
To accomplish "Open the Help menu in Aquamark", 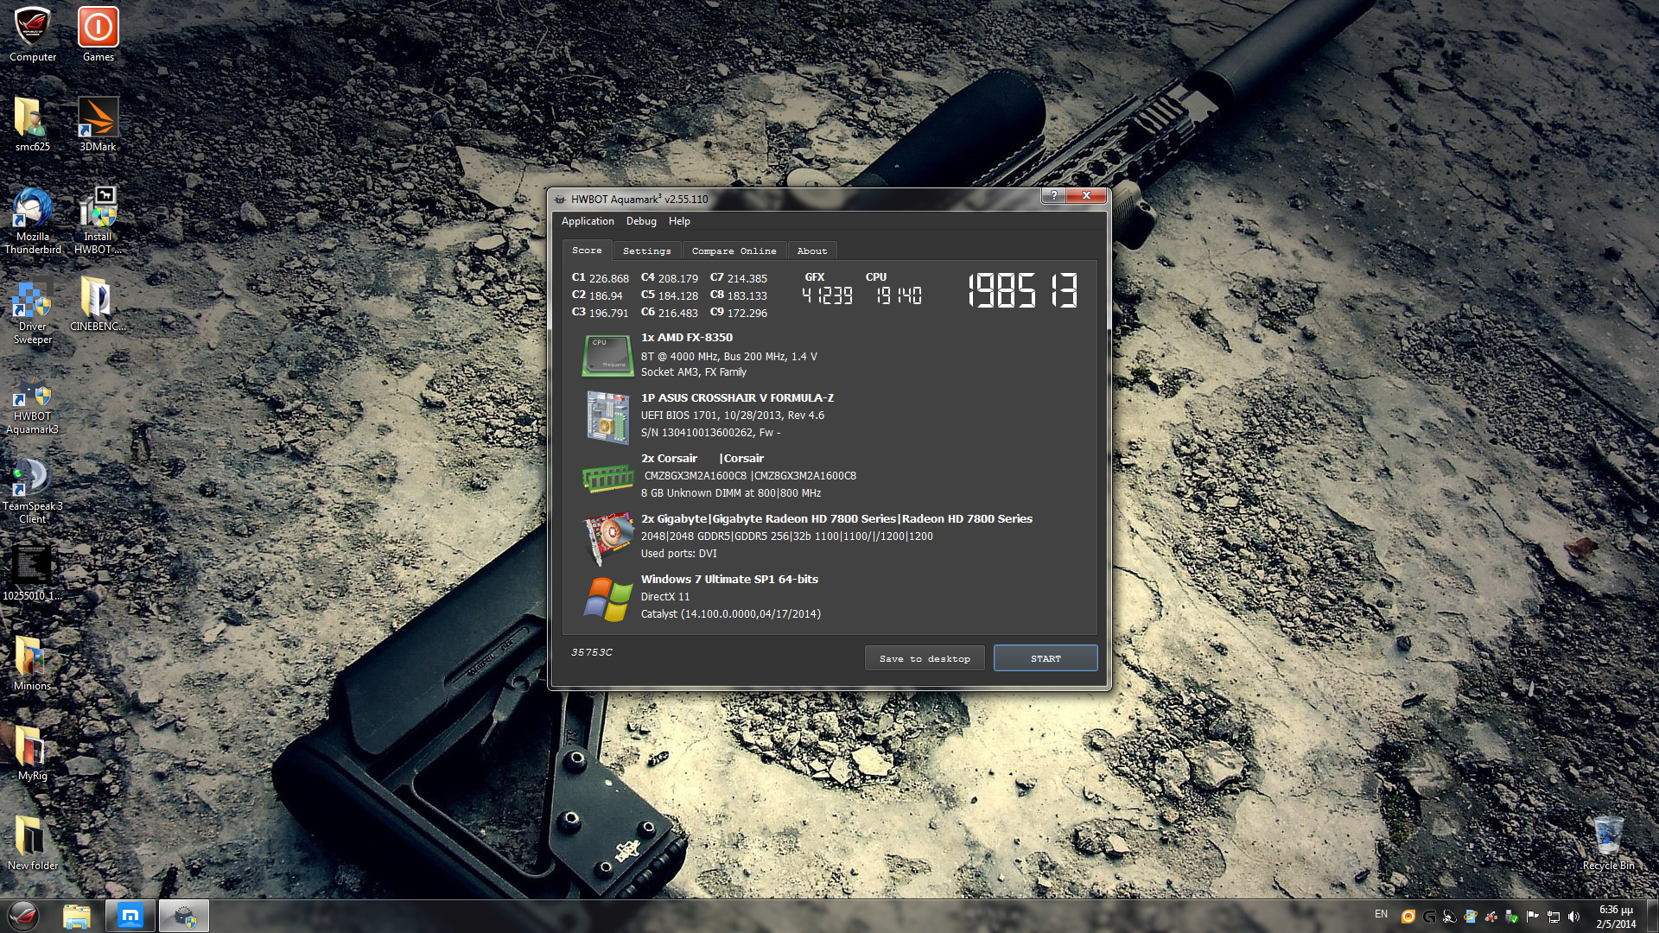I will click(679, 221).
